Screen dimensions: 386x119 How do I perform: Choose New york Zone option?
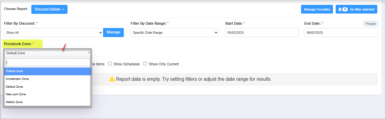(48, 94)
